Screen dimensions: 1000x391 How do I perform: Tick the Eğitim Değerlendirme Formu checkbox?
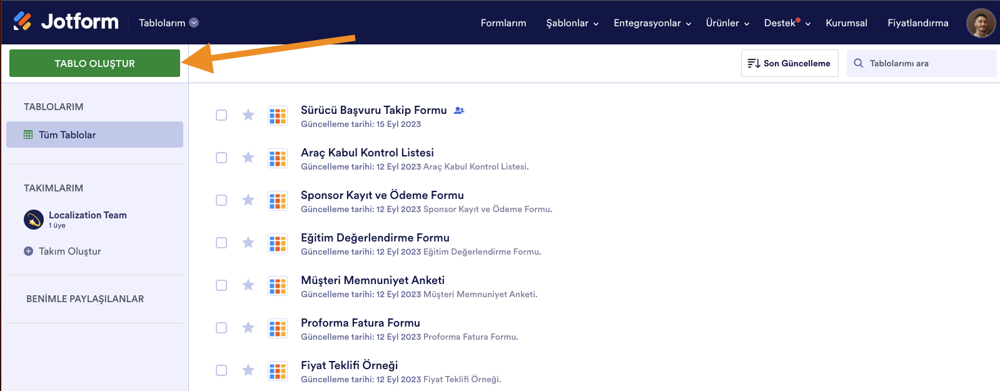pyautogui.click(x=221, y=243)
